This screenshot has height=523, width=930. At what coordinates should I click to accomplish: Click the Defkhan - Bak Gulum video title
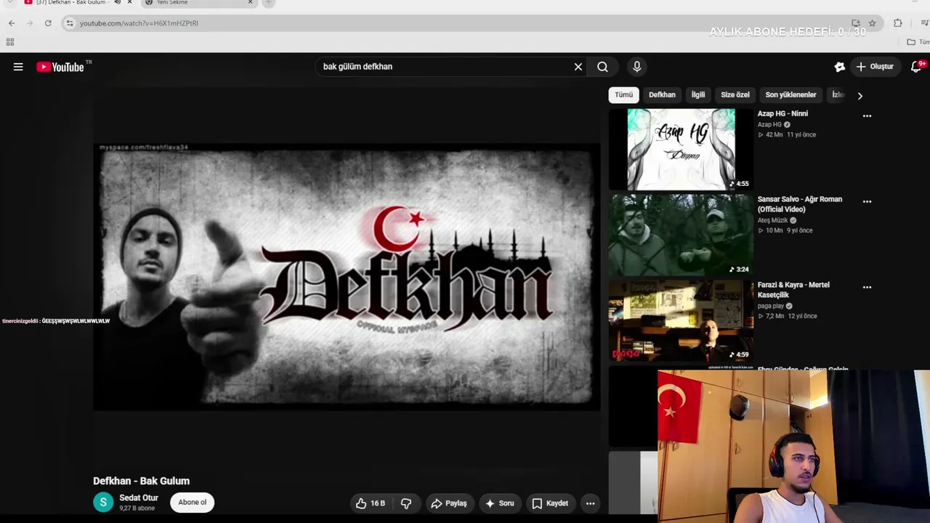coord(141,481)
